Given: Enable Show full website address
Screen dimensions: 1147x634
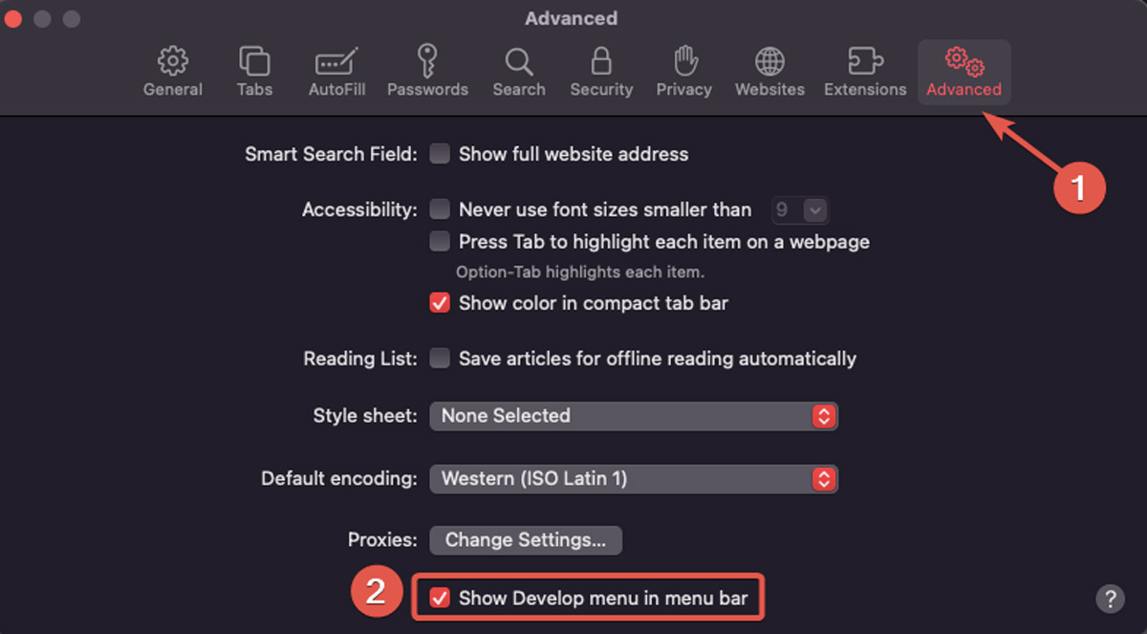Looking at the screenshot, I should [439, 154].
